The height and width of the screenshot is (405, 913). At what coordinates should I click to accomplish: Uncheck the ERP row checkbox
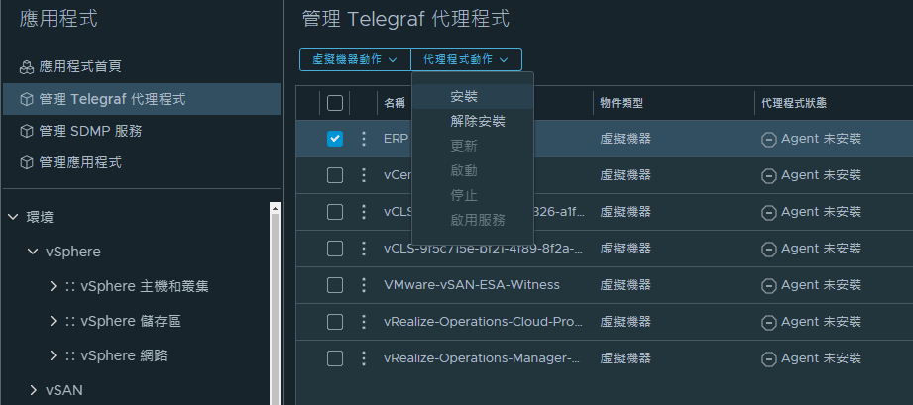(335, 139)
